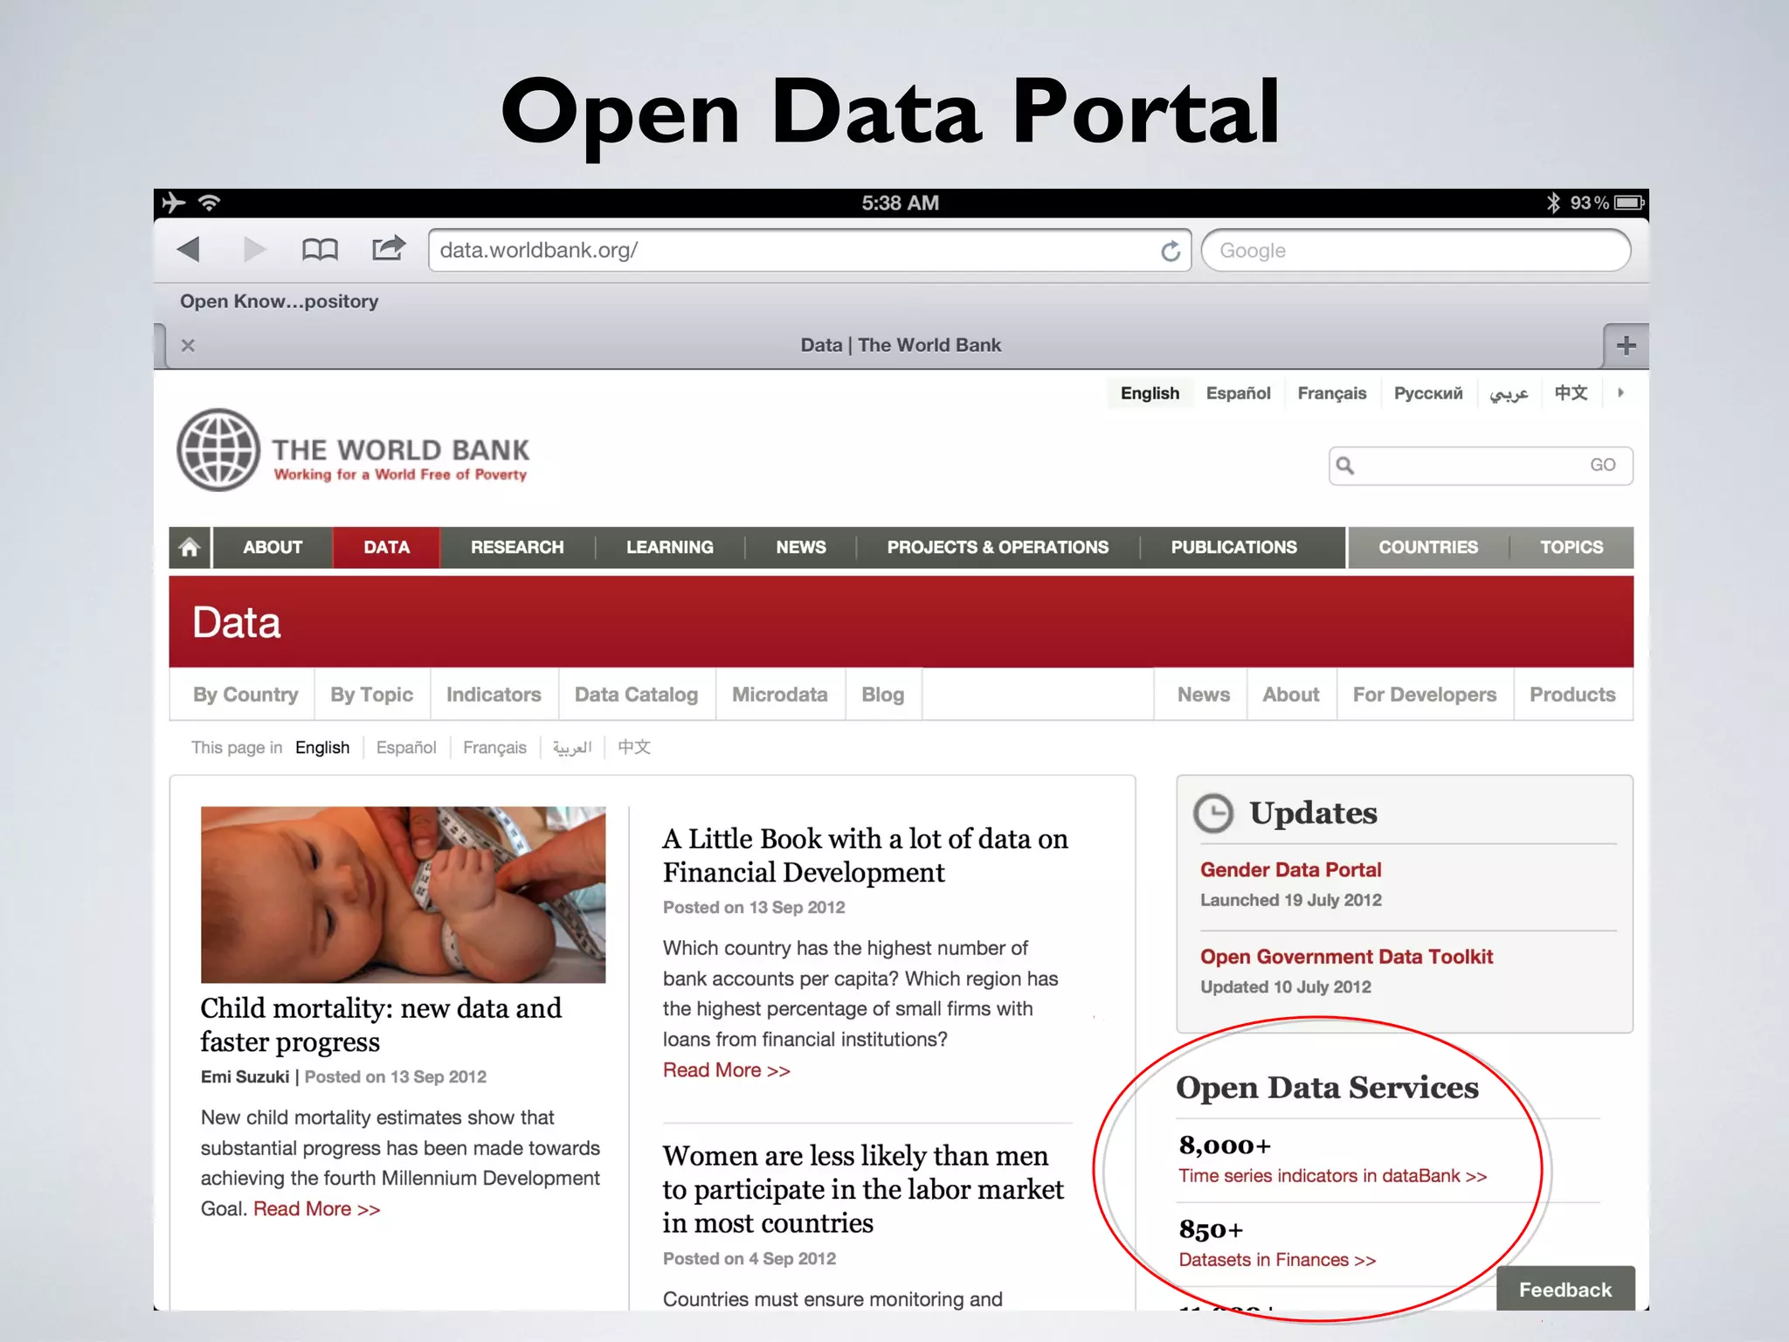Open the PUBLICATIONS menu item
1789x1342 pixels.
[x=1233, y=548]
